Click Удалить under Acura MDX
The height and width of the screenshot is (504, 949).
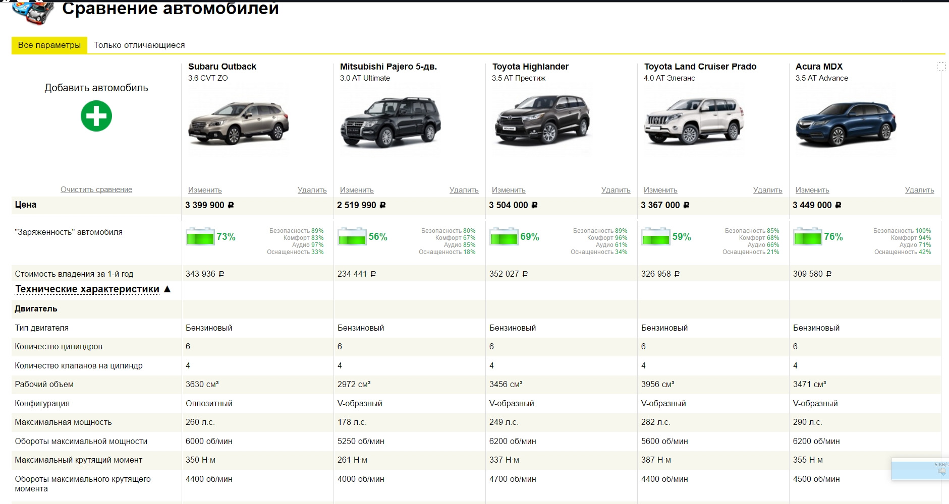coord(920,190)
